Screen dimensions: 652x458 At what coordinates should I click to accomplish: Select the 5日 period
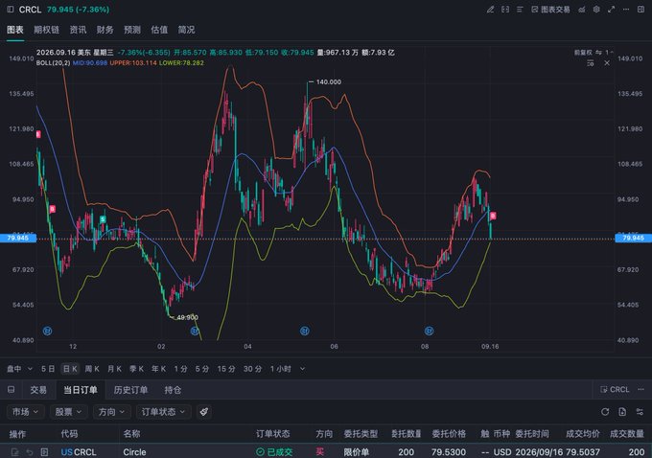(x=48, y=369)
